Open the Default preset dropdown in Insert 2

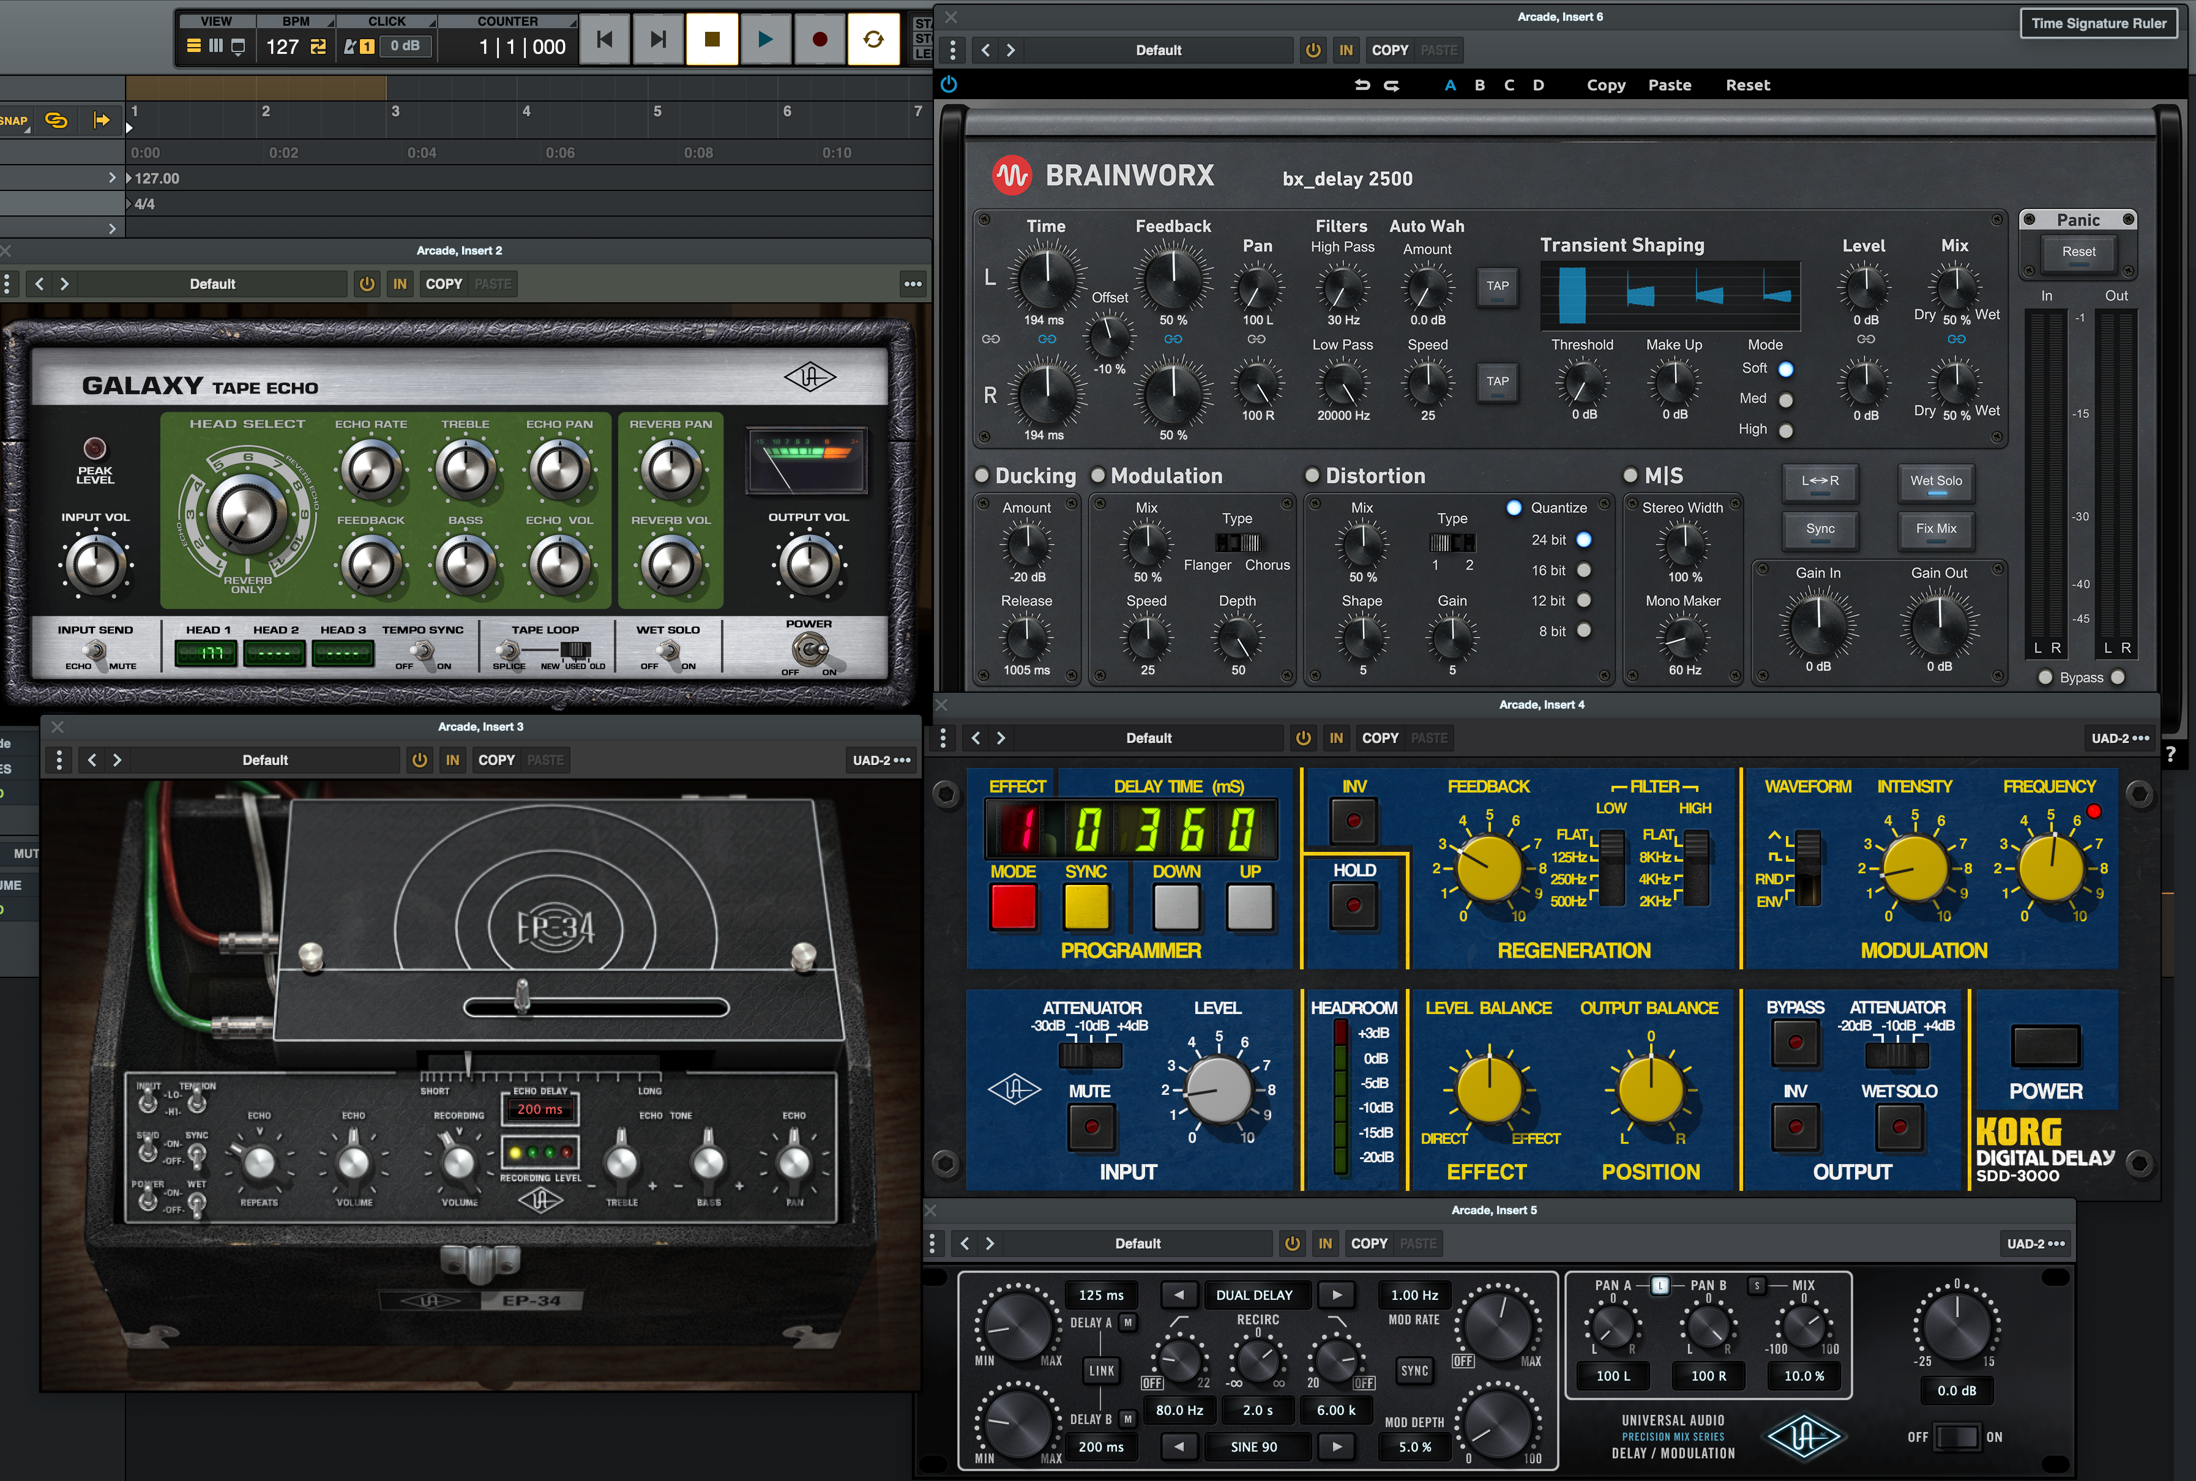point(212,283)
